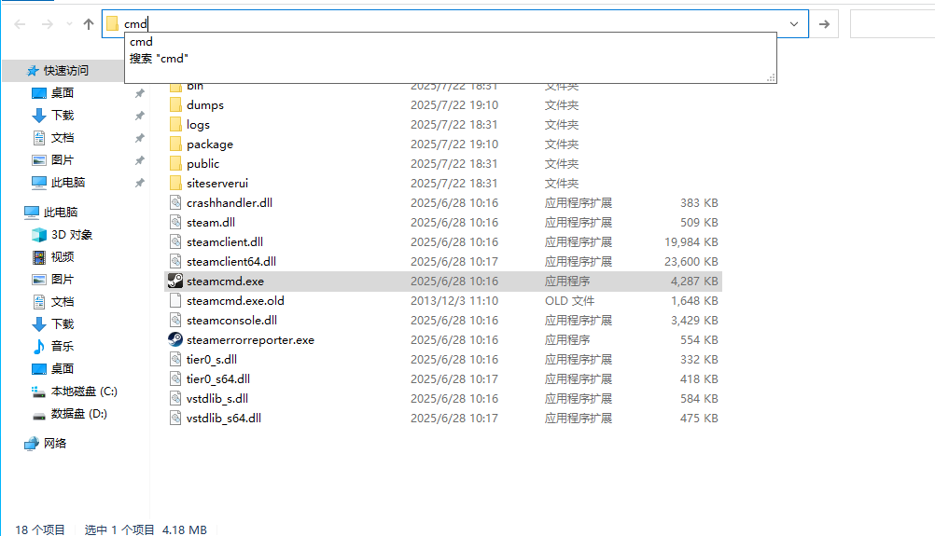Click the 4,287 KB size cell
The height and width of the screenshot is (536, 935).
pyautogui.click(x=694, y=282)
